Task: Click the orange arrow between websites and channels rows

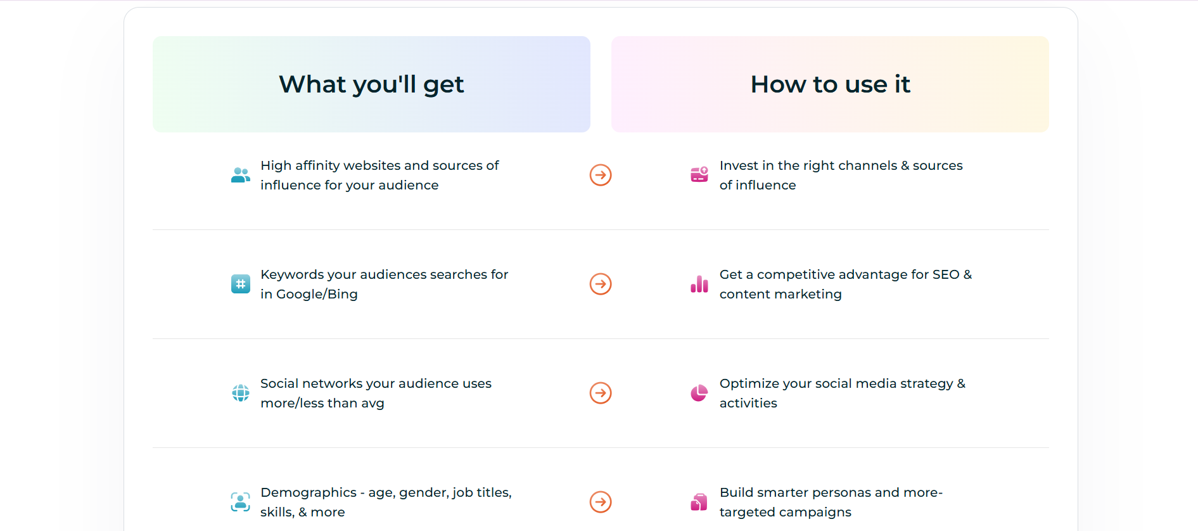Action: (x=600, y=175)
